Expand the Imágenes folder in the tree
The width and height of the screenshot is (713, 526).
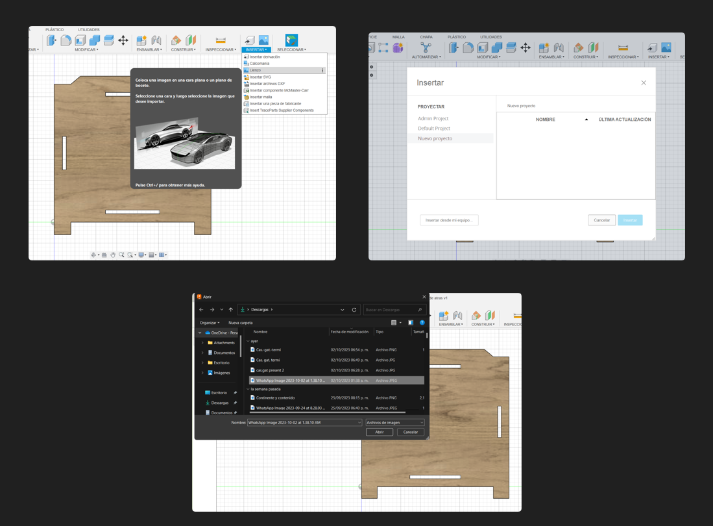(202, 373)
